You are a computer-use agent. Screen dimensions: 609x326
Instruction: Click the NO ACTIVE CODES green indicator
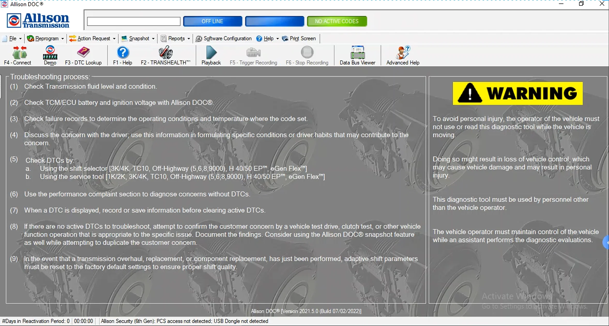(x=337, y=21)
